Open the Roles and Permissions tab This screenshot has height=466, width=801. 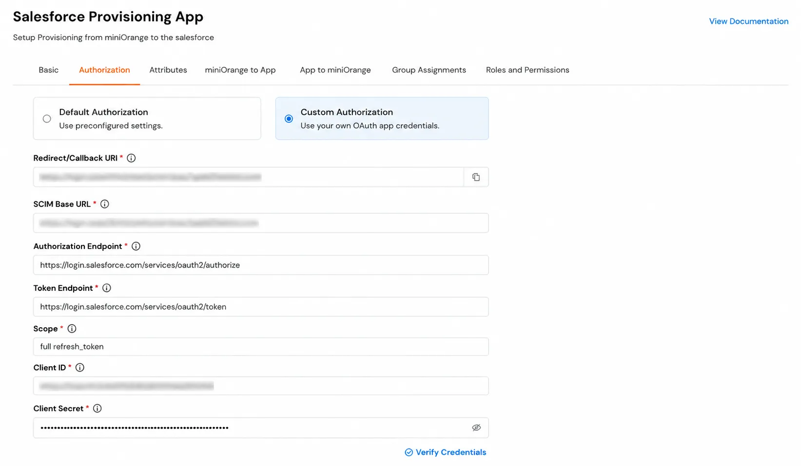(x=527, y=70)
